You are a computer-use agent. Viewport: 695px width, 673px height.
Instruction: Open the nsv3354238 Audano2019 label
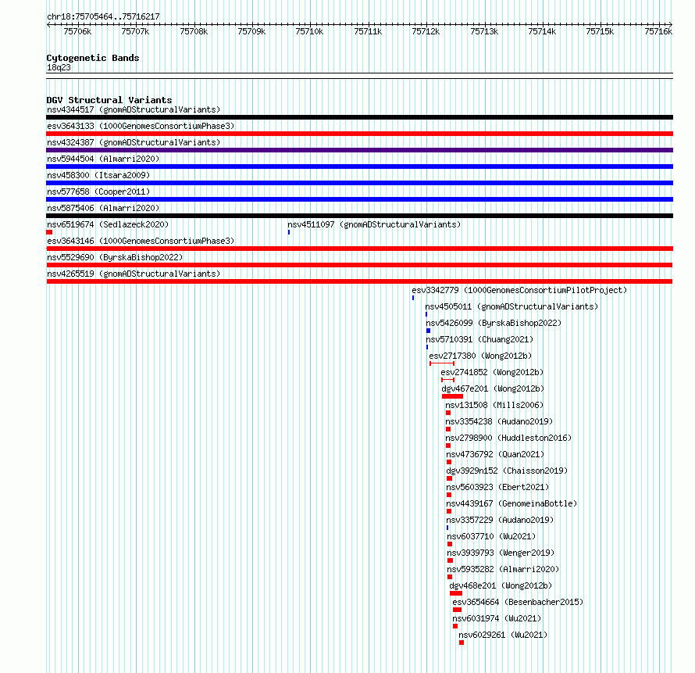499,421
